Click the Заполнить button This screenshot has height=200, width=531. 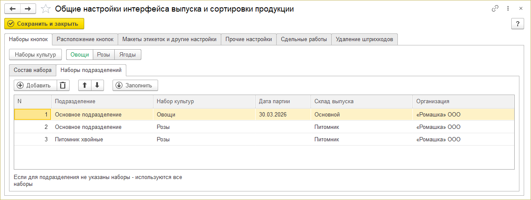click(x=135, y=85)
